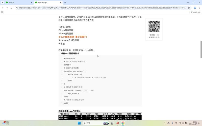
Task: Click the Chrome icon in taskbar
Action: pos(123,123)
